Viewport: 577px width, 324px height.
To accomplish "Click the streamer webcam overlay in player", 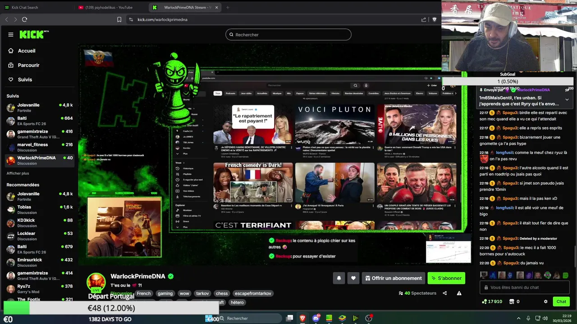I will 124,227.
